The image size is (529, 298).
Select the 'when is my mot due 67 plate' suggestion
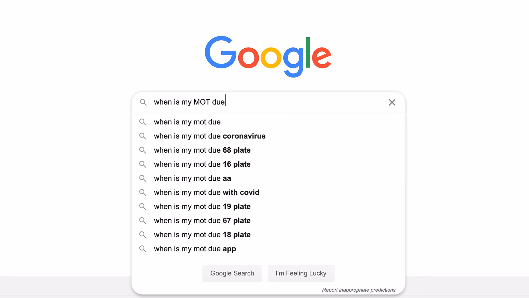202,220
